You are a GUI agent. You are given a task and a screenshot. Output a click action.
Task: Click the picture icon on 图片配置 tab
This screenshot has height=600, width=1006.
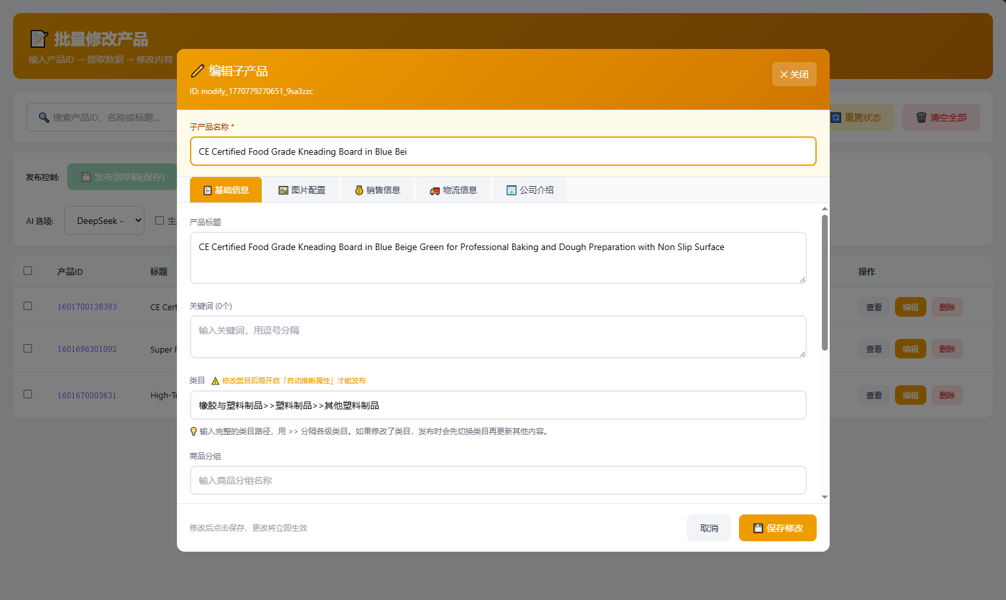283,191
